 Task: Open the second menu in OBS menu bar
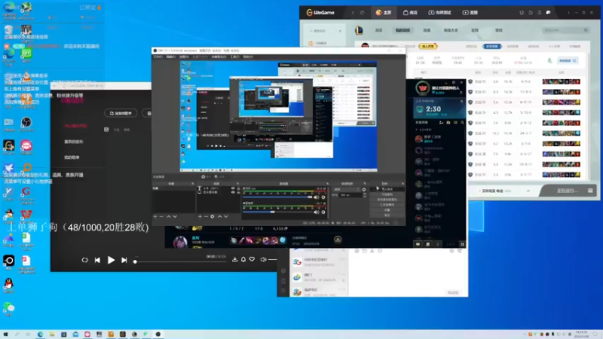click(x=171, y=57)
